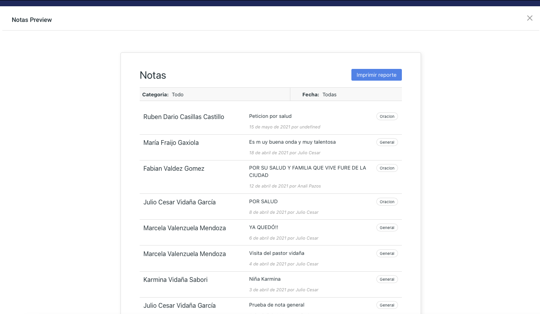Close the Notas Preview dialog
The image size is (540, 314).
(530, 18)
